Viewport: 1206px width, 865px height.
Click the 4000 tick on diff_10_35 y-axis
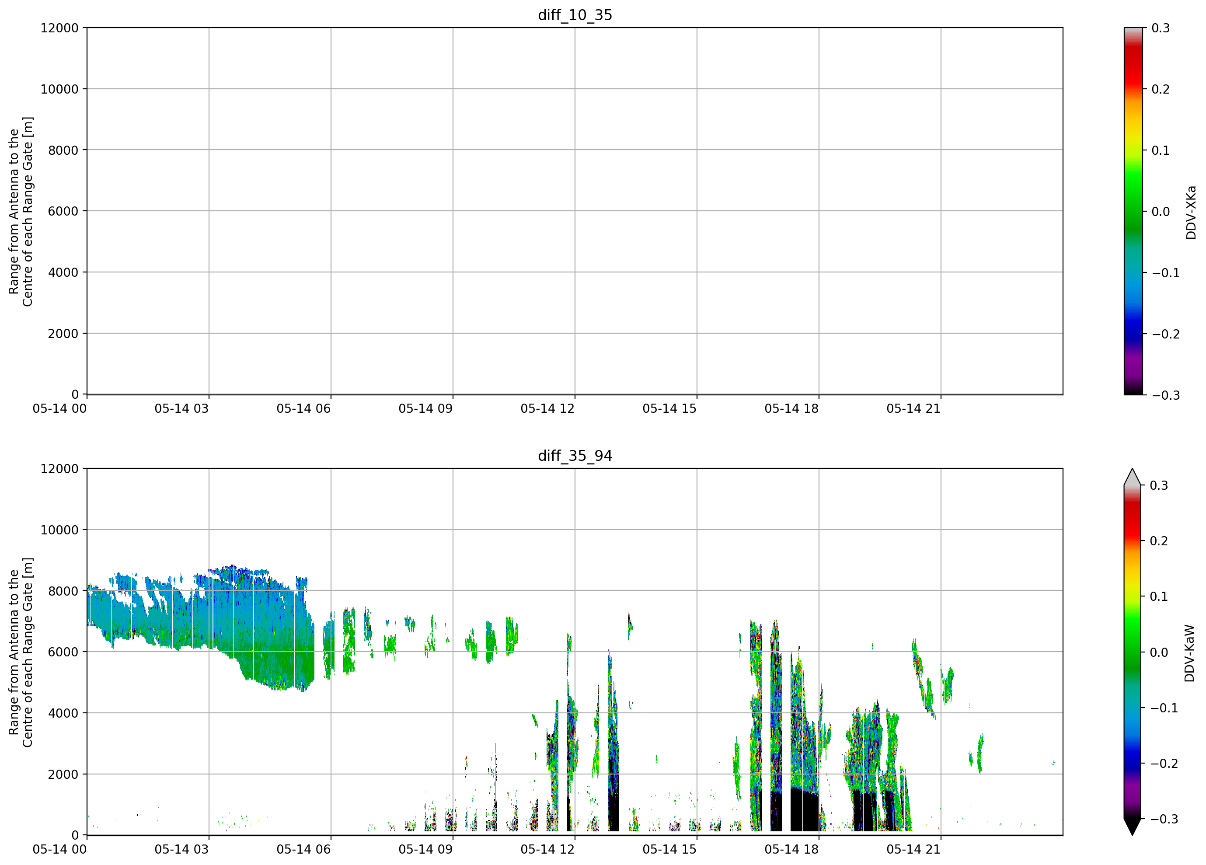63,272
